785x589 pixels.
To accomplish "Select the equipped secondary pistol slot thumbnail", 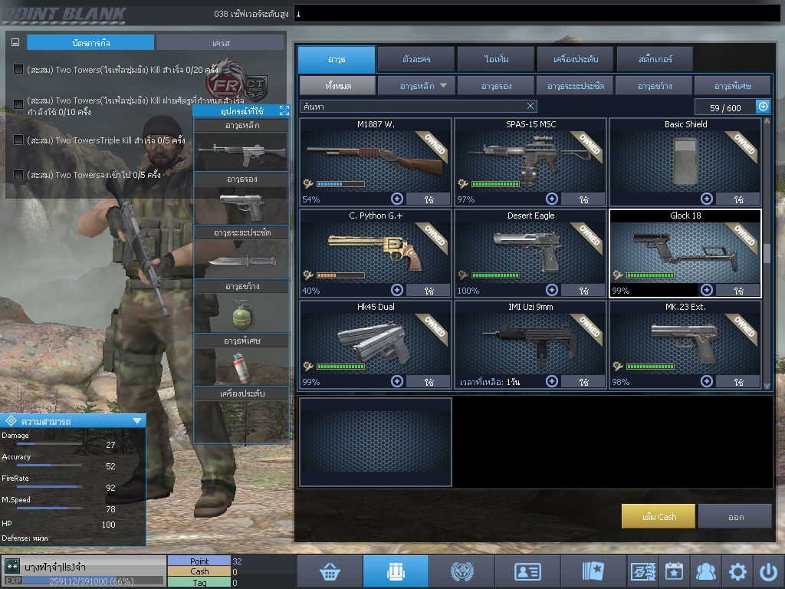I will 241,206.
